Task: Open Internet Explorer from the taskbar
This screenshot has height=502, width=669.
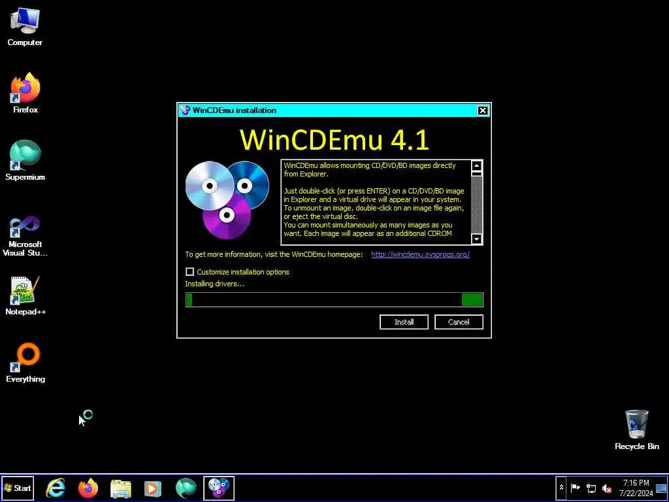Action: point(56,488)
